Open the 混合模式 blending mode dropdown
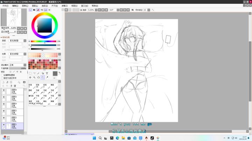 pyautogui.click(x=18, y=65)
